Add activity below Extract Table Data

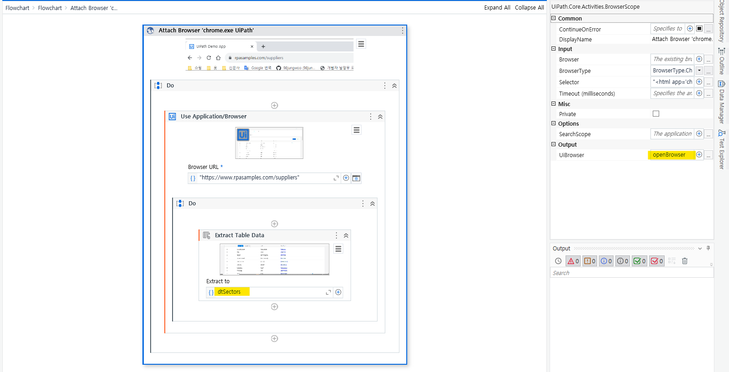pyautogui.click(x=274, y=307)
